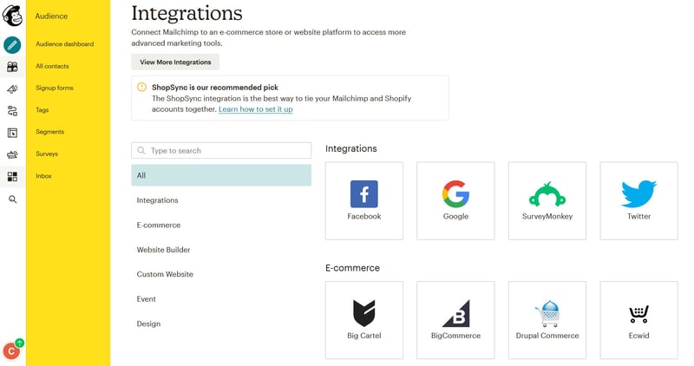Click the Search magnifier icon in left rail
Image resolution: width=694 pixels, height=366 pixels.
12,199
